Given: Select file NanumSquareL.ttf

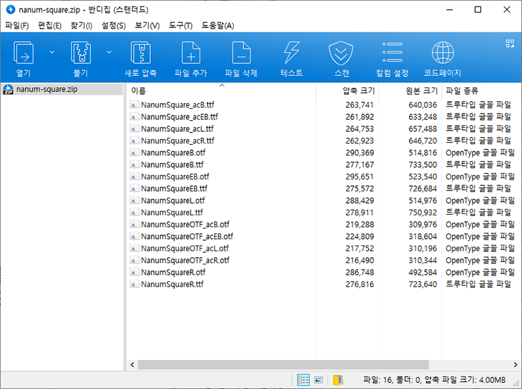Looking at the screenshot, I should point(172,213).
